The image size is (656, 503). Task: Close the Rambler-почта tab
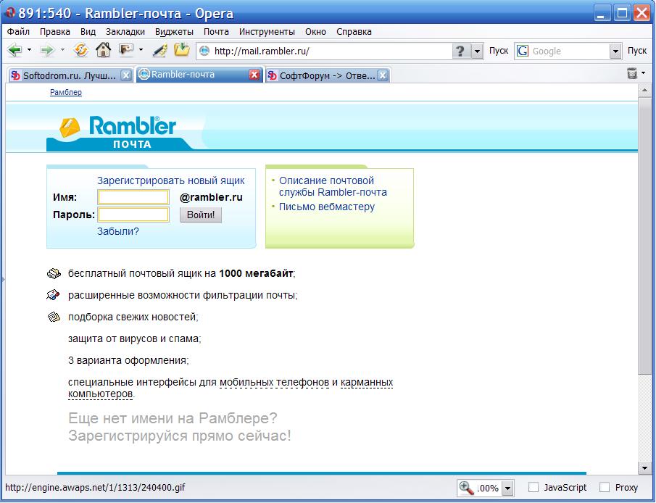(254, 75)
